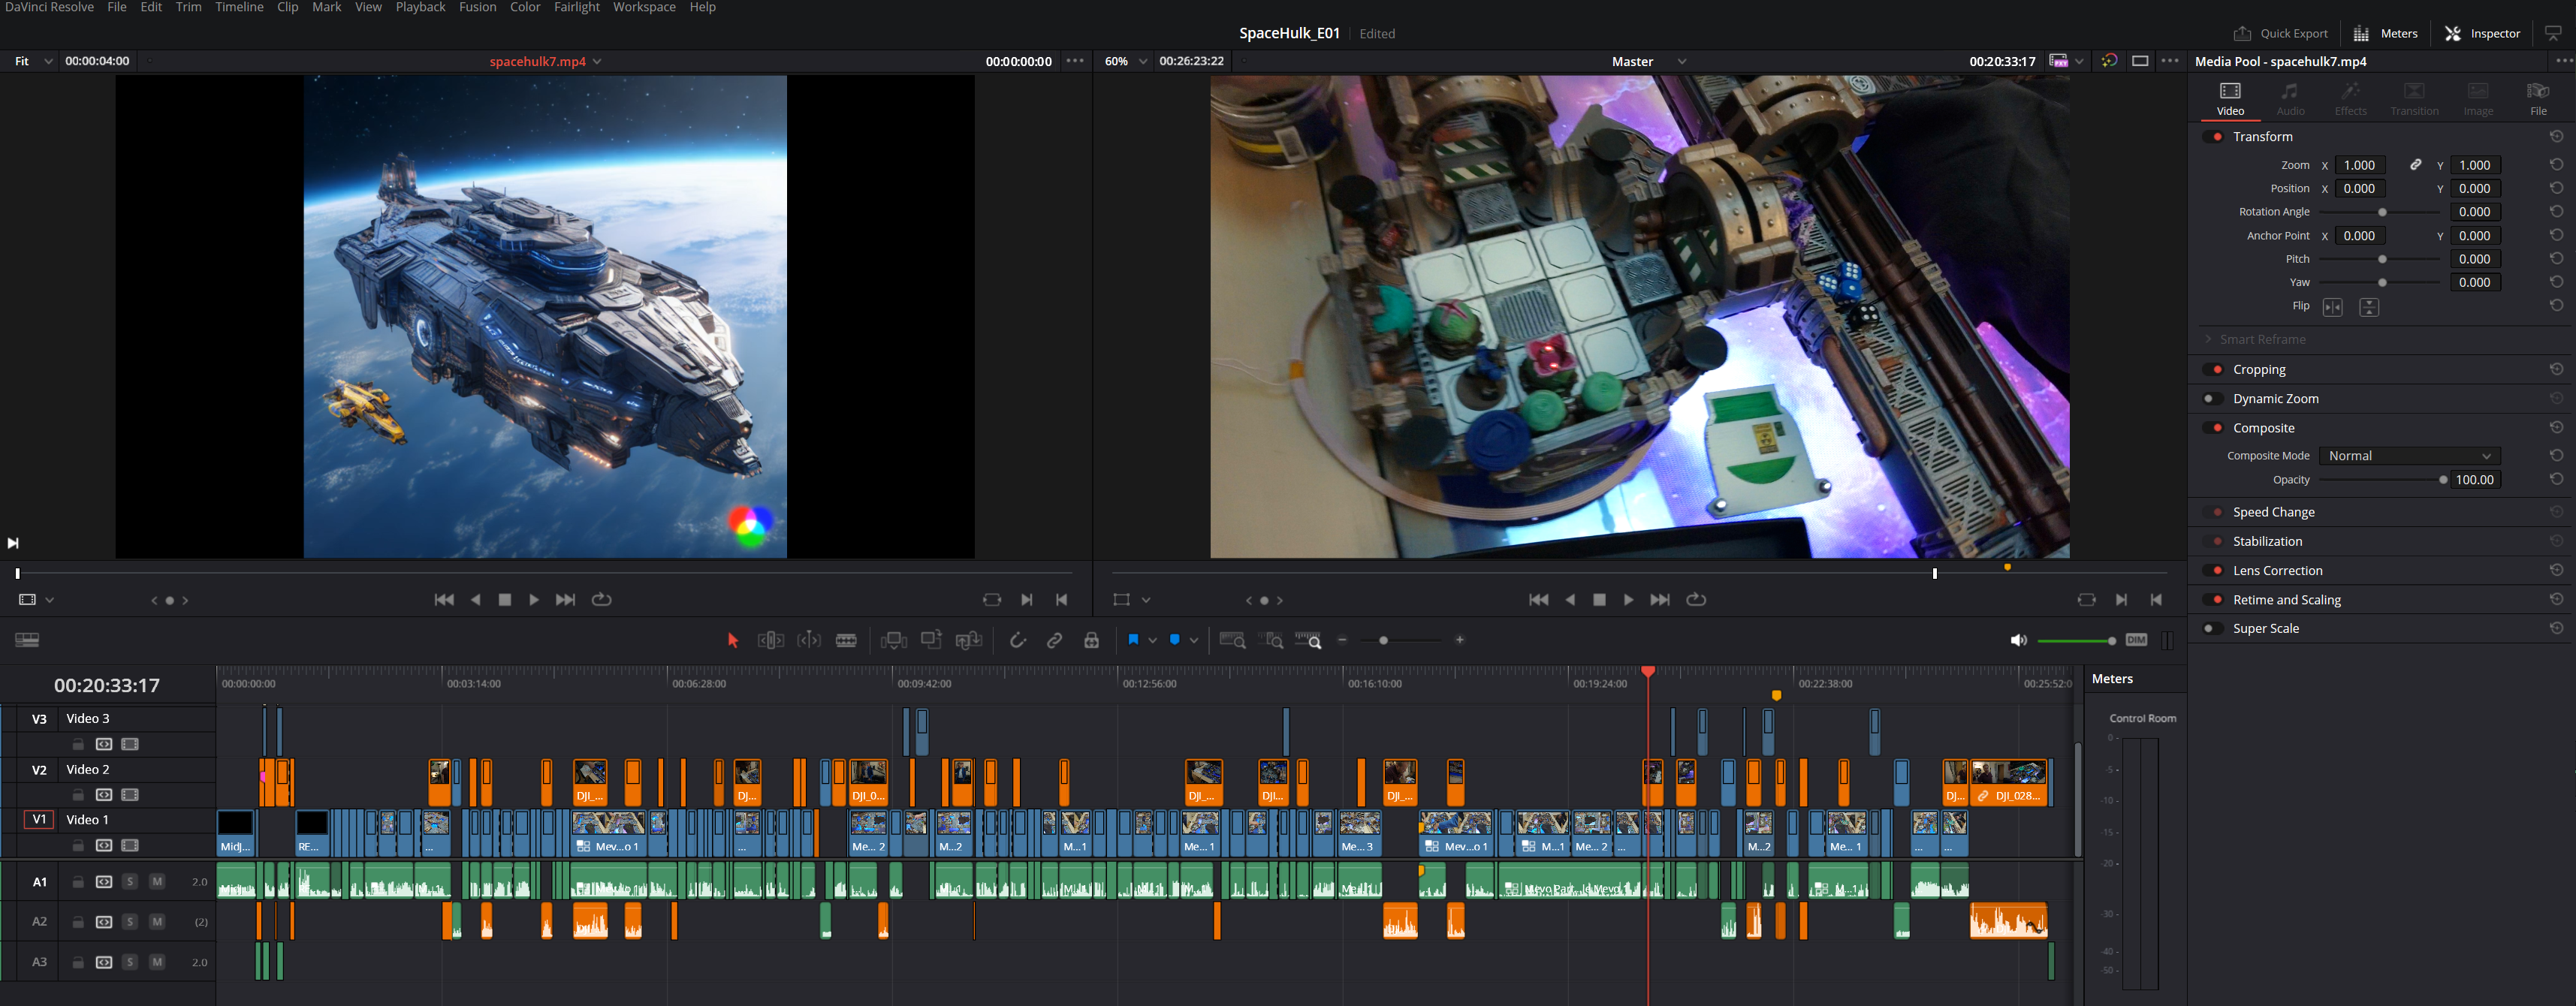
Task: Select the Trim edit mode tool
Action: [x=770, y=640]
